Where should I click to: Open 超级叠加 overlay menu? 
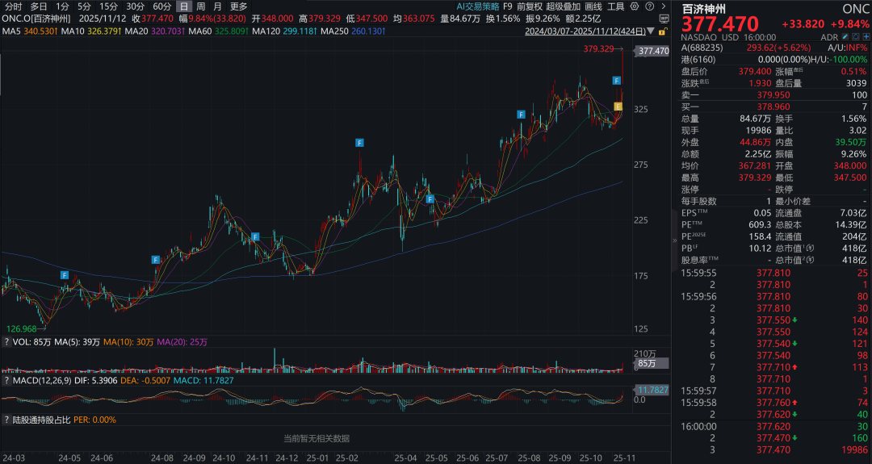[x=564, y=6]
